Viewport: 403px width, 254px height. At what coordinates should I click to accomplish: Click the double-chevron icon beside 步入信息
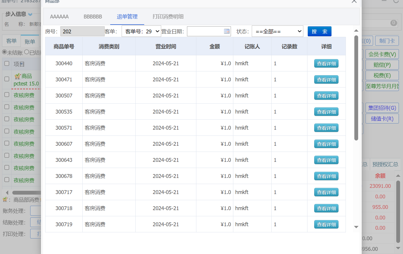pyautogui.click(x=30, y=14)
